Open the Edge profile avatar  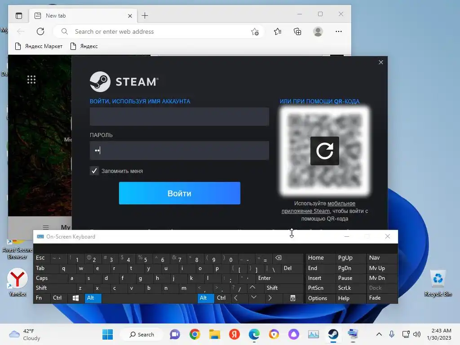[318, 31]
